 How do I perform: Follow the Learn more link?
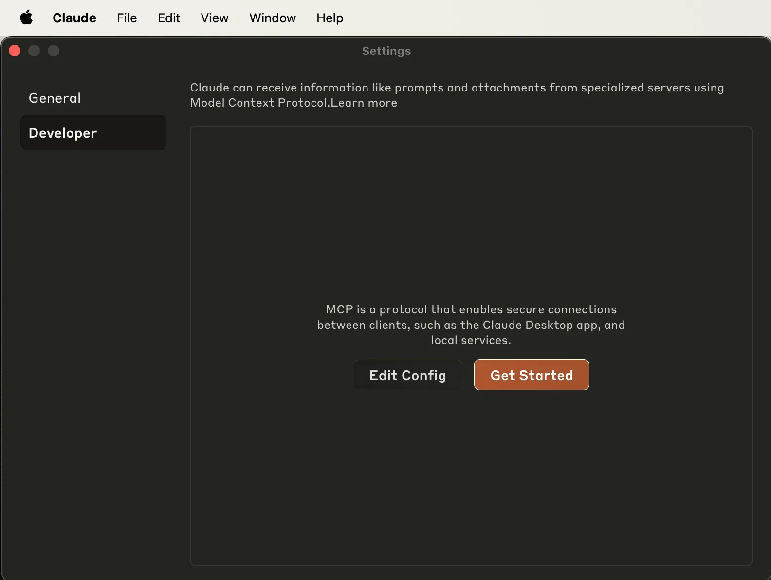click(x=364, y=103)
